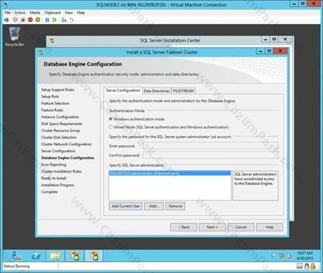Click the Feature Selection step
The height and width of the screenshot is (273, 323).
coord(55,103)
